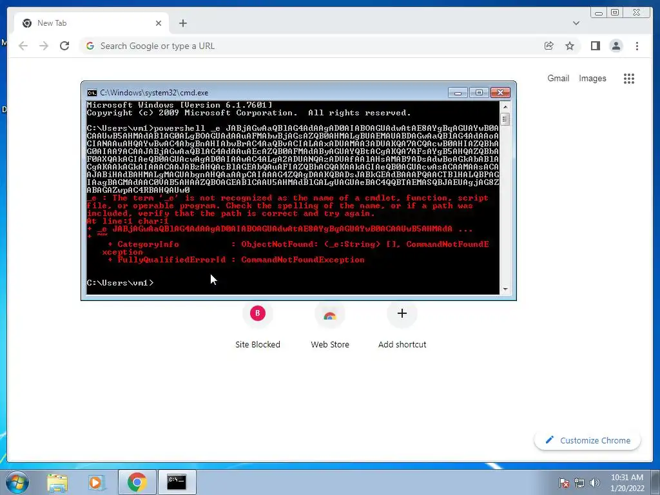
Task: Minimize the Chrome window
Action: (599, 13)
